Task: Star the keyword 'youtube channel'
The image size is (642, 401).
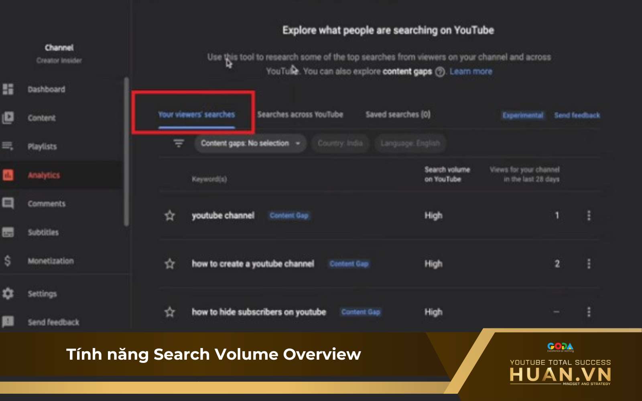Action: [x=170, y=215]
